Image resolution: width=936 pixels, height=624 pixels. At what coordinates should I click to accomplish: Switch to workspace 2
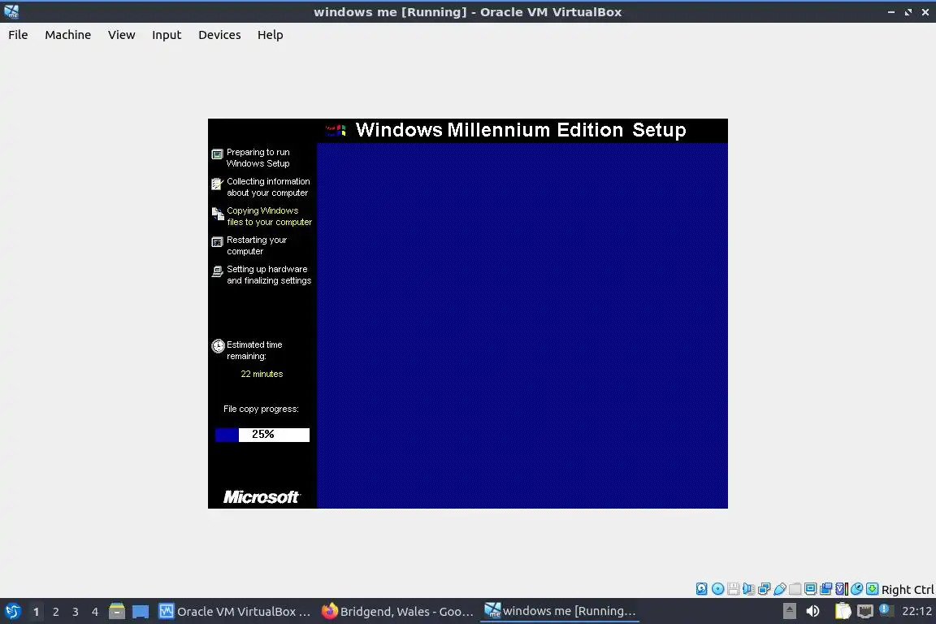coord(55,612)
